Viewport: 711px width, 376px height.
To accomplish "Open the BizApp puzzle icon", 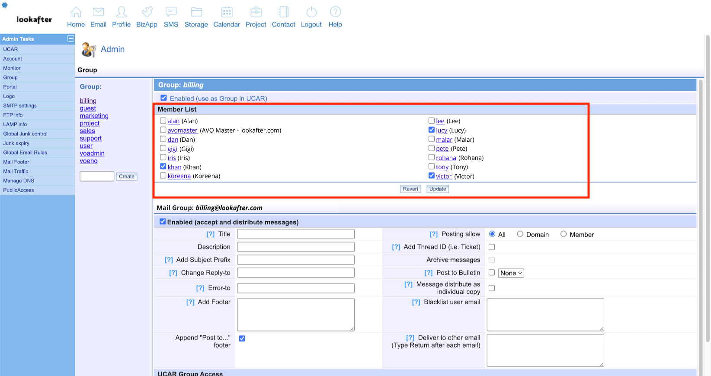I will tap(147, 12).
